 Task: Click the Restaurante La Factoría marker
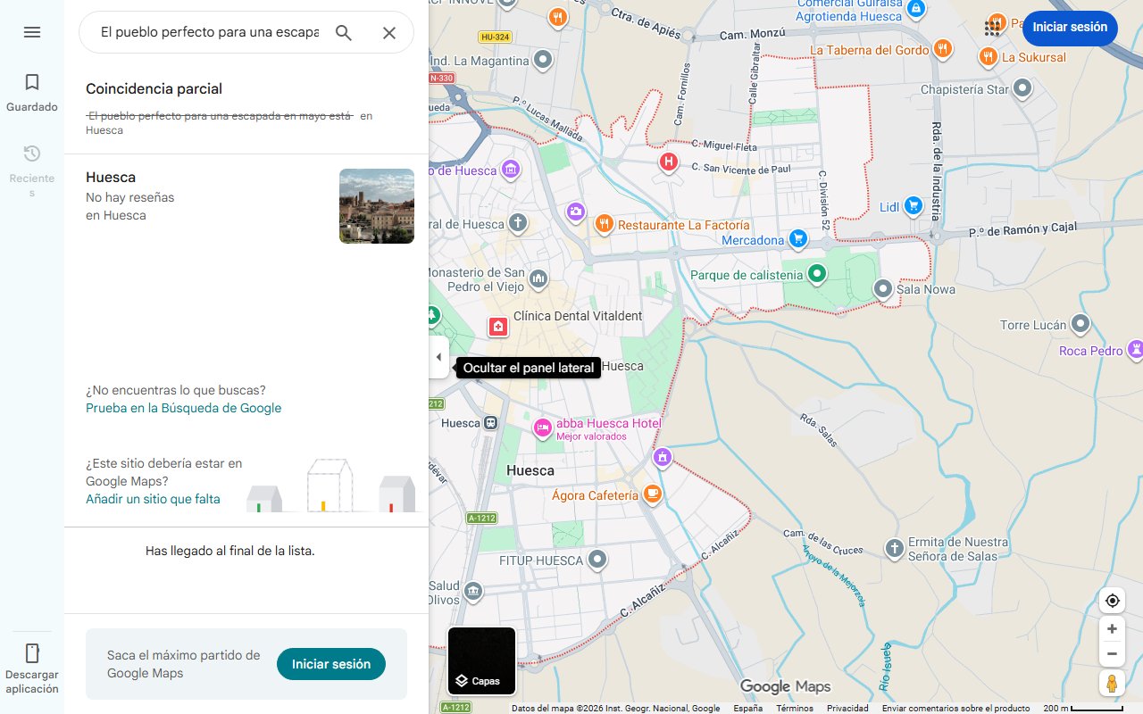(605, 225)
